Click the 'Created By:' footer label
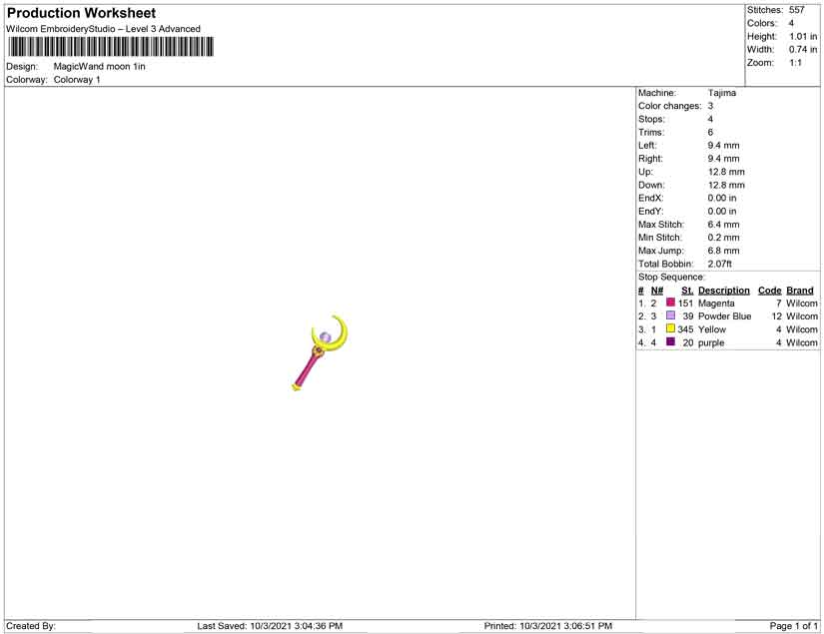Image resolution: width=824 pixels, height=634 pixels. tap(31, 626)
